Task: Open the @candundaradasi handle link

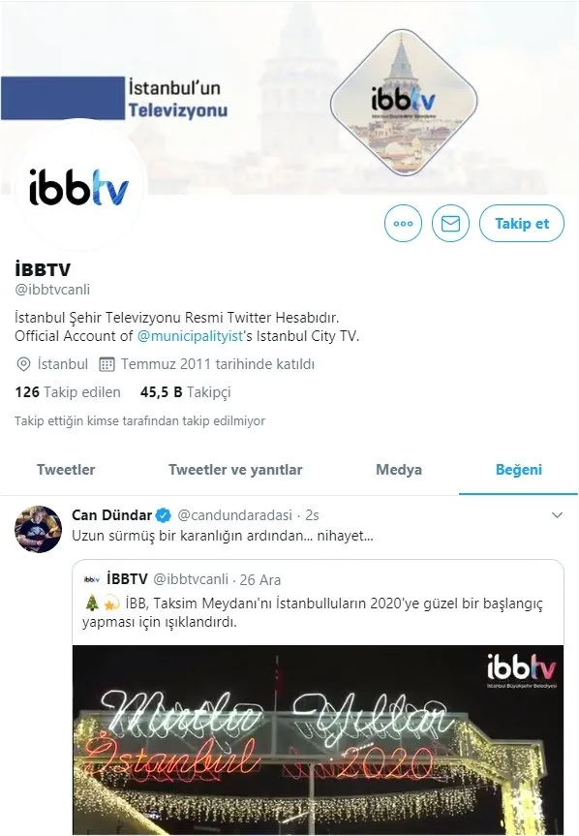Action: 234,515
